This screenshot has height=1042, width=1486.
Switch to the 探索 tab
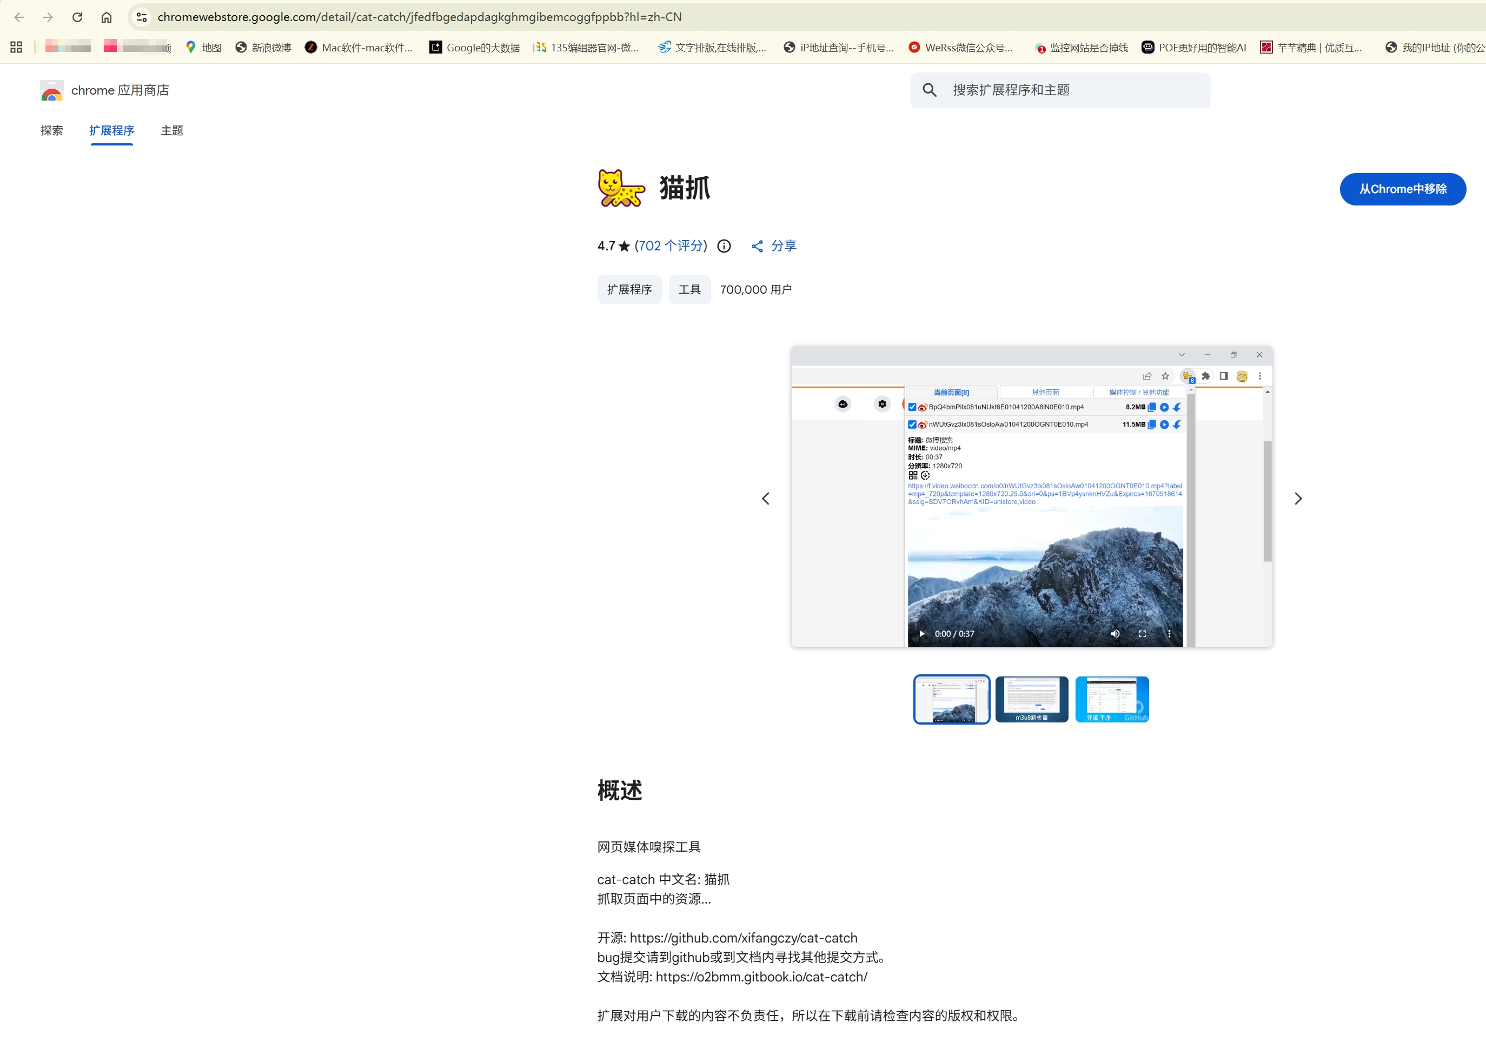tap(52, 131)
